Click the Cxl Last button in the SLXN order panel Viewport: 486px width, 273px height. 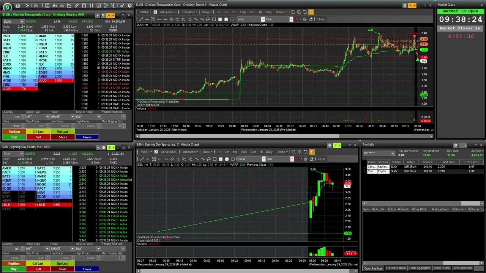(38, 132)
